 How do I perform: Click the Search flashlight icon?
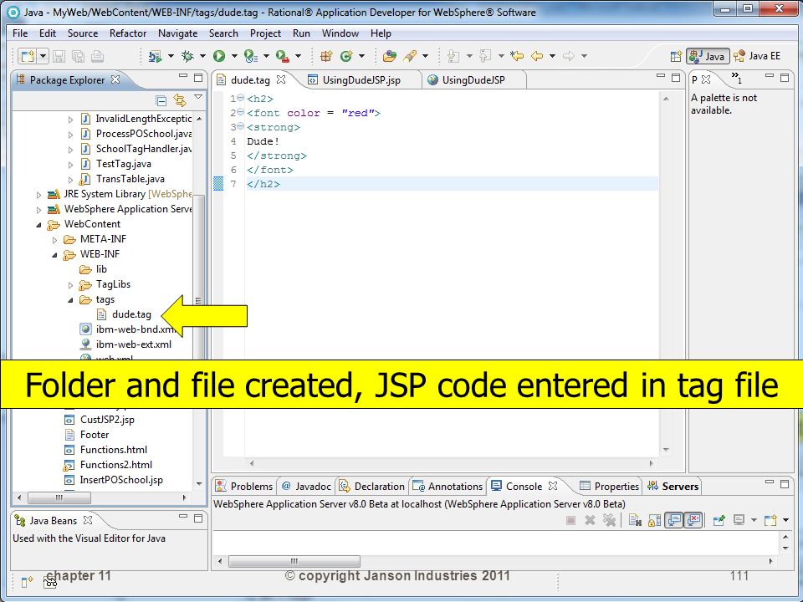(x=410, y=56)
